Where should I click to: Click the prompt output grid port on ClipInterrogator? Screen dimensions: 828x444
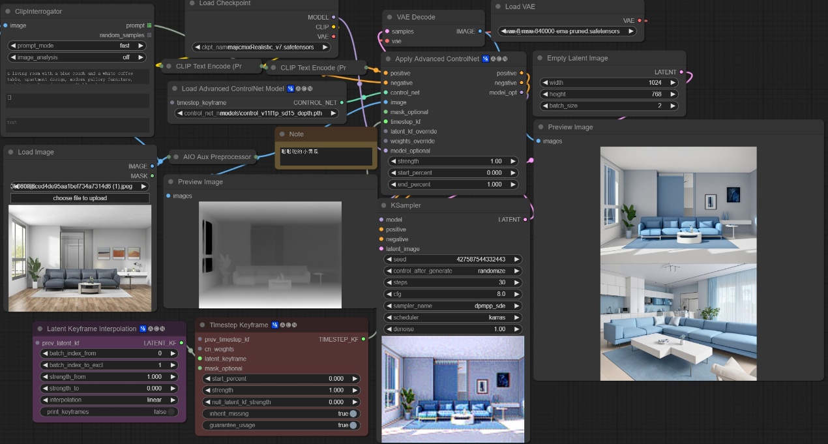click(x=149, y=25)
